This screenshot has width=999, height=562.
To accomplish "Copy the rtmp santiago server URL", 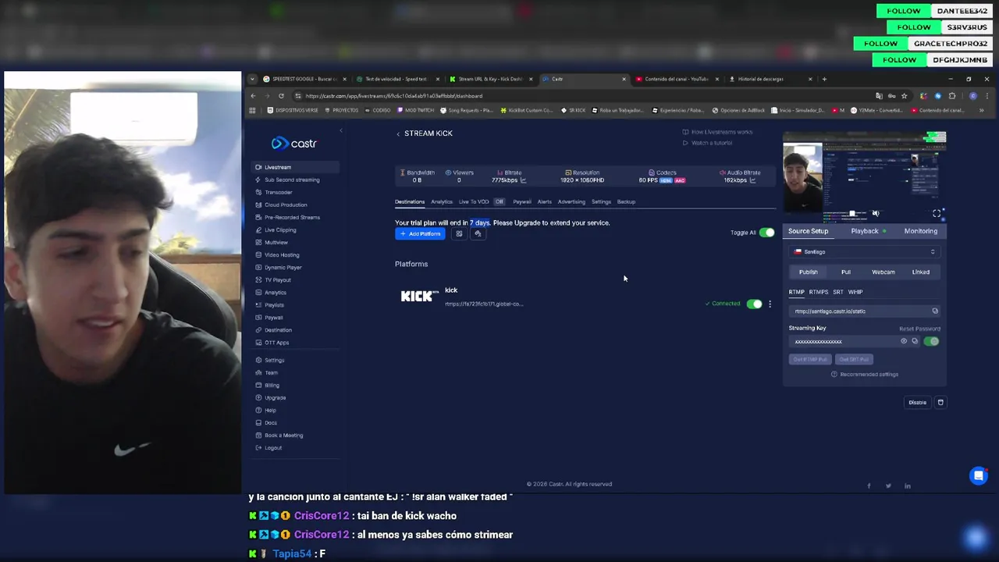I will pos(935,311).
